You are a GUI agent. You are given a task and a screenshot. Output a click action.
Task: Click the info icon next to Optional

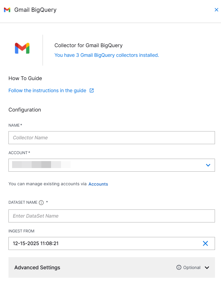pyautogui.click(x=179, y=267)
